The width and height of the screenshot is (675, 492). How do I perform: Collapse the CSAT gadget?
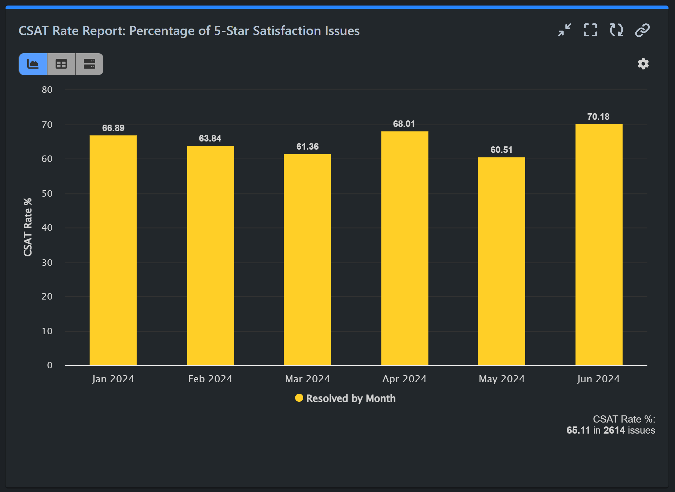coord(565,30)
